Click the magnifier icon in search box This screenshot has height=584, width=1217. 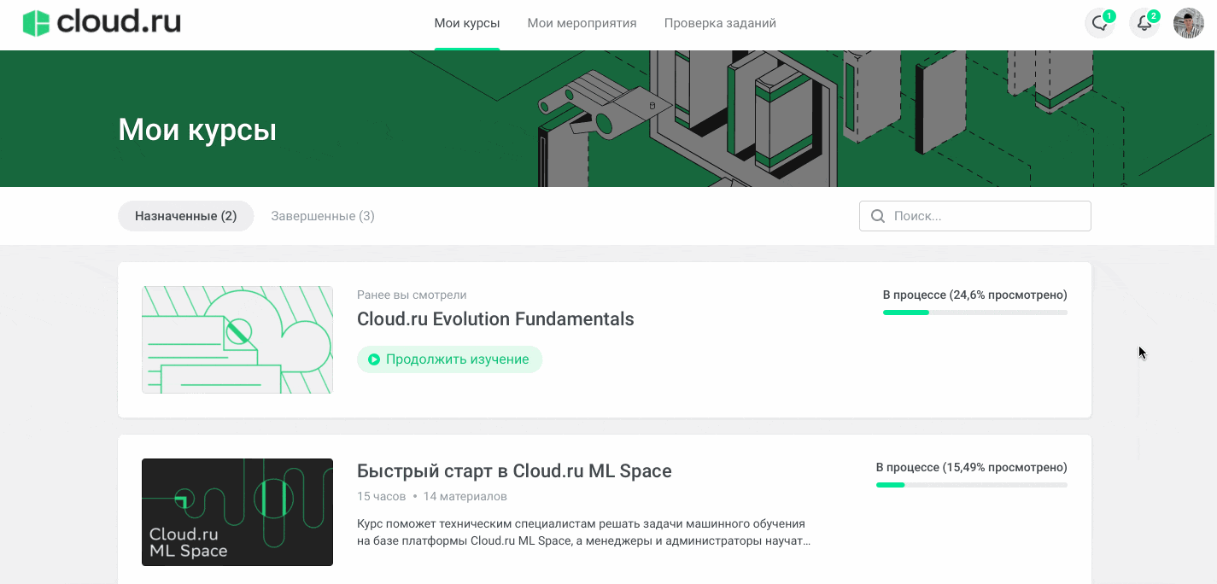coord(877,216)
